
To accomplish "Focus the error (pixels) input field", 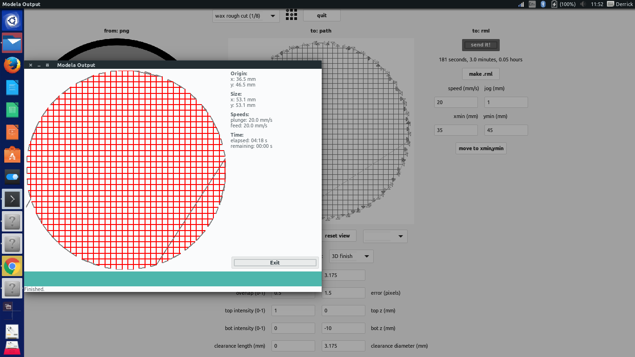I will [x=344, y=293].
